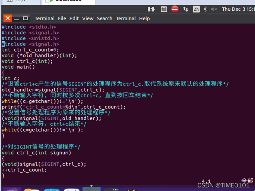The image size is (255, 191).
Task: Click the Bluetooth indicator icon
Action: (205, 9)
